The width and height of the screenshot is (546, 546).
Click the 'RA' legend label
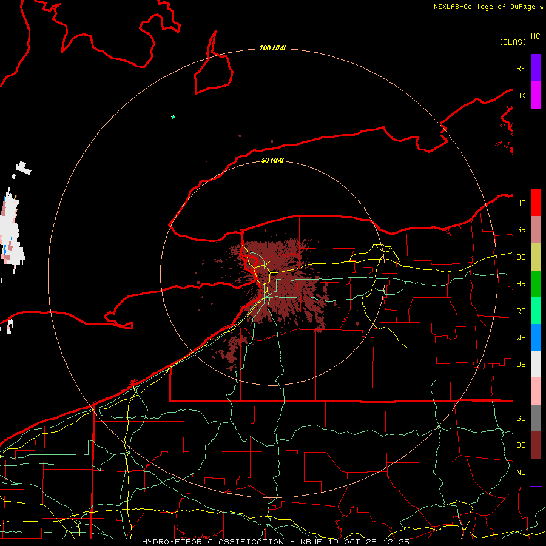click(521, 311)
